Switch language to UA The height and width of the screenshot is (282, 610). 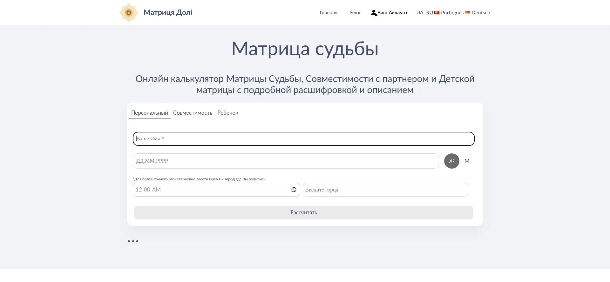click(x=420, y=13)
